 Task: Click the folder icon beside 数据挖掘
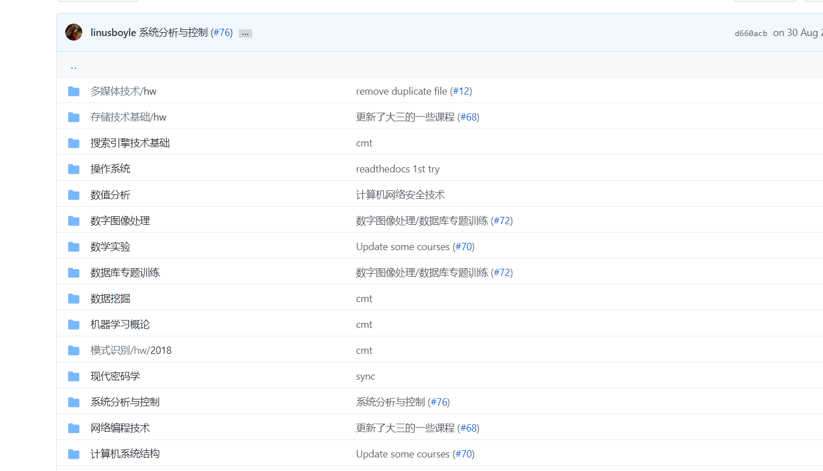point(74,298)
